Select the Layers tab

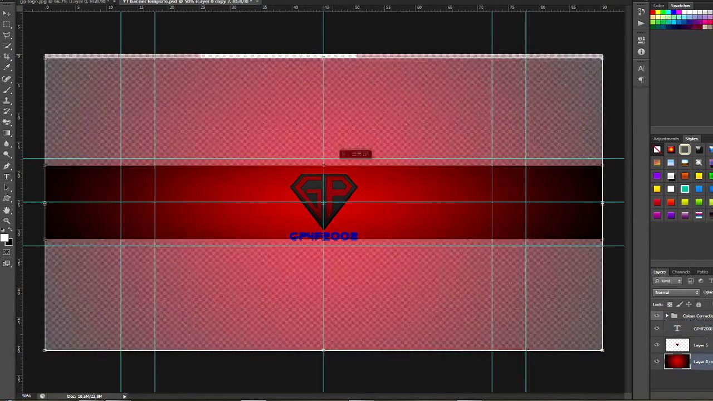click(x=660, y=272)
